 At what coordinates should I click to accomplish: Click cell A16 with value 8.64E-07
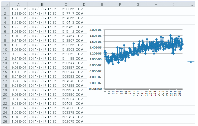pyautogui.click(x=18, y=76)
